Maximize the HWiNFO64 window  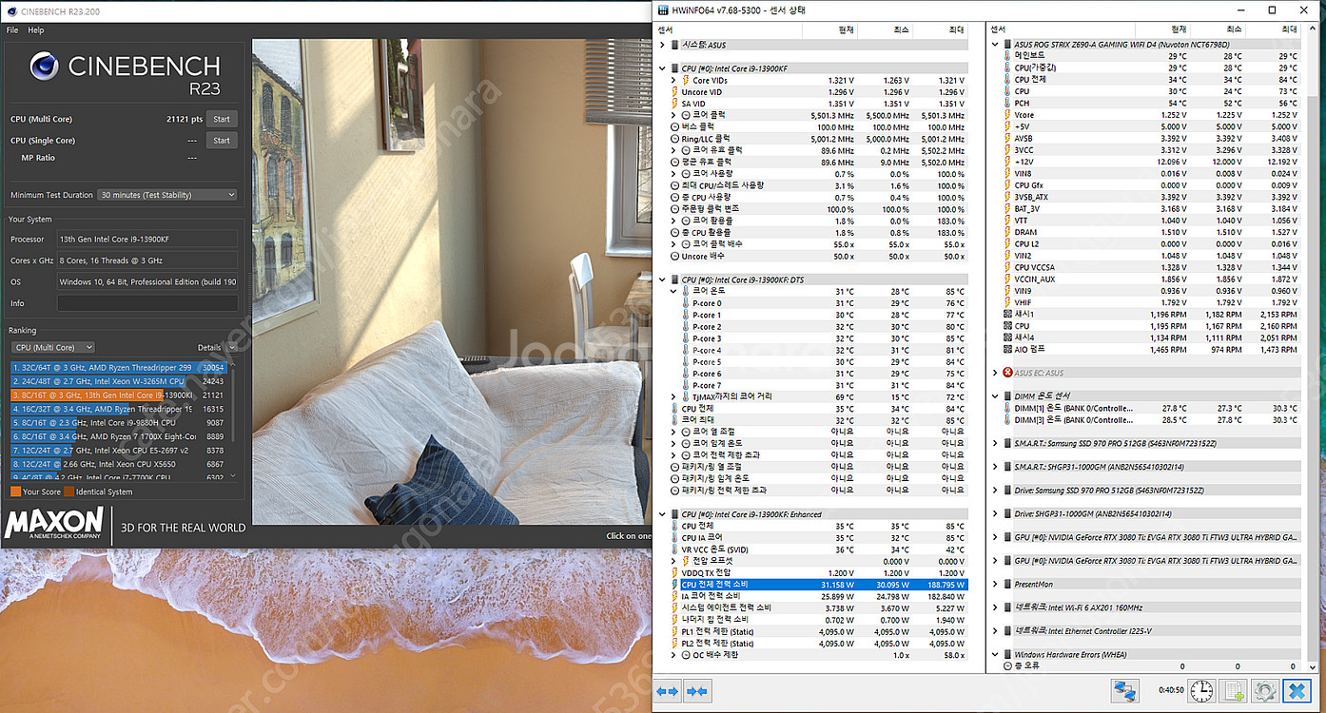[x=1273, y=10]
